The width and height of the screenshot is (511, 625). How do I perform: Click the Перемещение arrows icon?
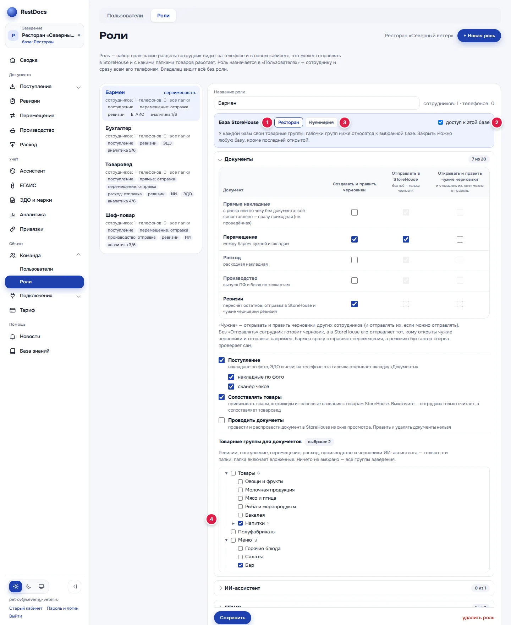click(13, 116)
